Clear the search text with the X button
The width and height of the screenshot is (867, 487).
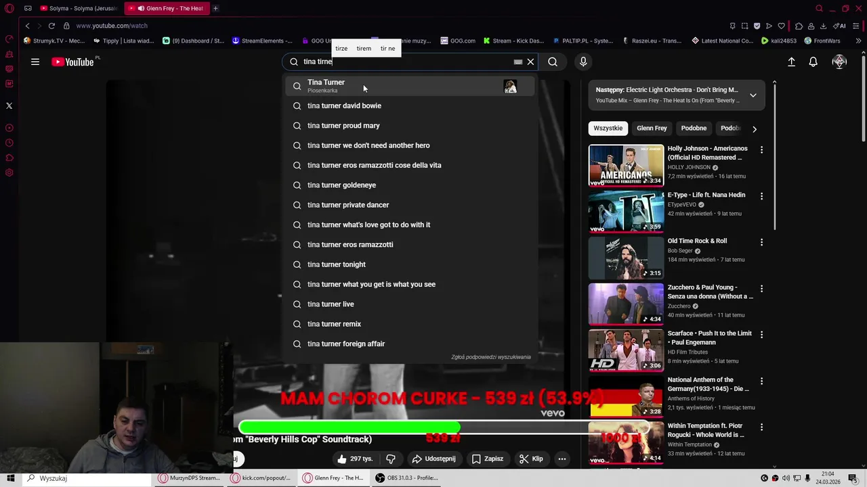(x=530, y=62)
